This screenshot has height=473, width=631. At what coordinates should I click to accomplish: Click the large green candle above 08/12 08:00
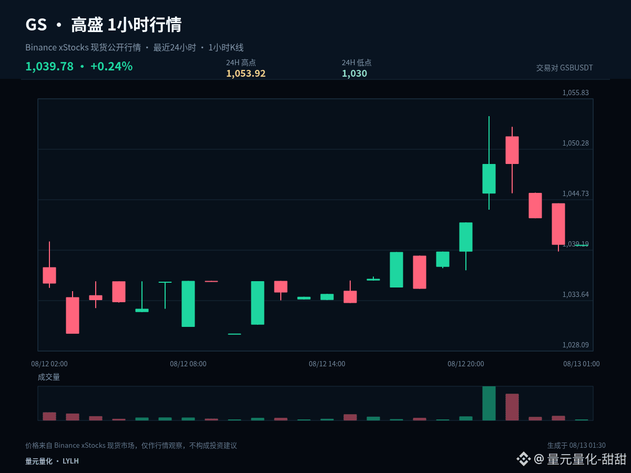188,304
